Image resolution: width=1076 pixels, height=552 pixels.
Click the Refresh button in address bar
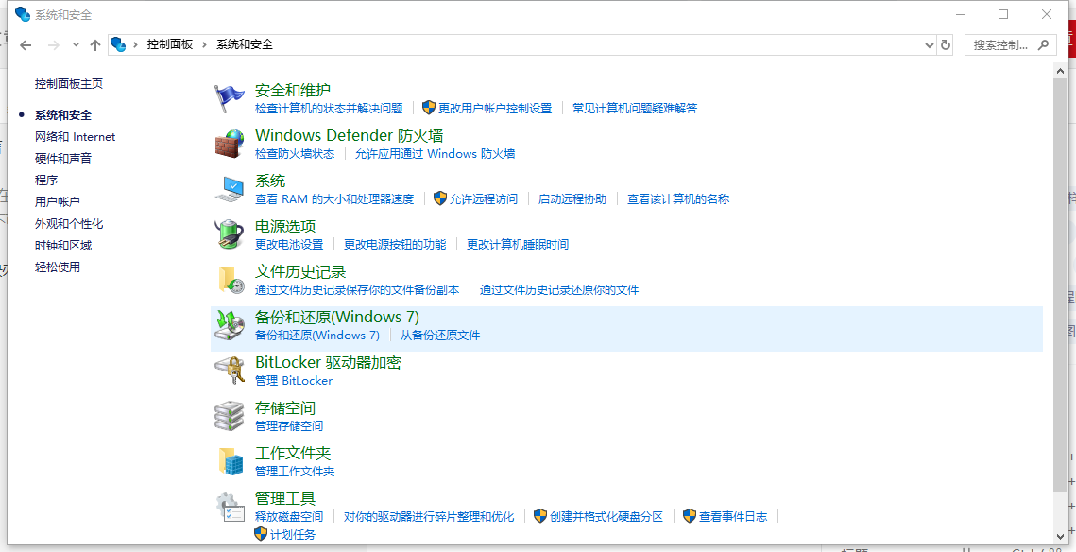(946, 44)
